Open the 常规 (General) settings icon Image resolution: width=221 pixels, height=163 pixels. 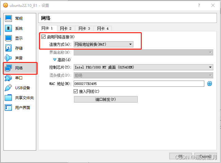pos(8,18)
